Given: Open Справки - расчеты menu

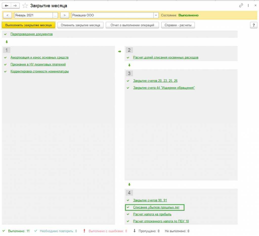Looking at the screenshot, I should click(x=178, y=25).
